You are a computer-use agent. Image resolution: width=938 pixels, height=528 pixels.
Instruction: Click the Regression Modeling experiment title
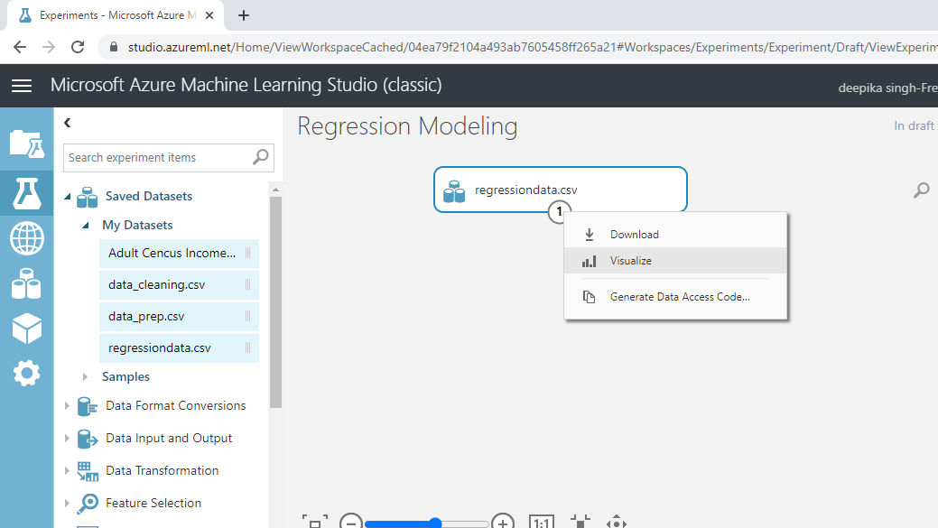(x=407, y=126)
